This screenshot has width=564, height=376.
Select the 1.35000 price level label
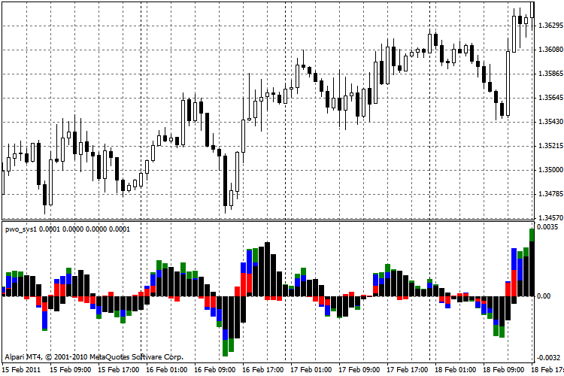550,169
